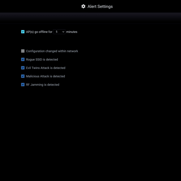Disable Malicious Attack is detected checkbox
The image size is (181, 181).
(x=23, y=76)
